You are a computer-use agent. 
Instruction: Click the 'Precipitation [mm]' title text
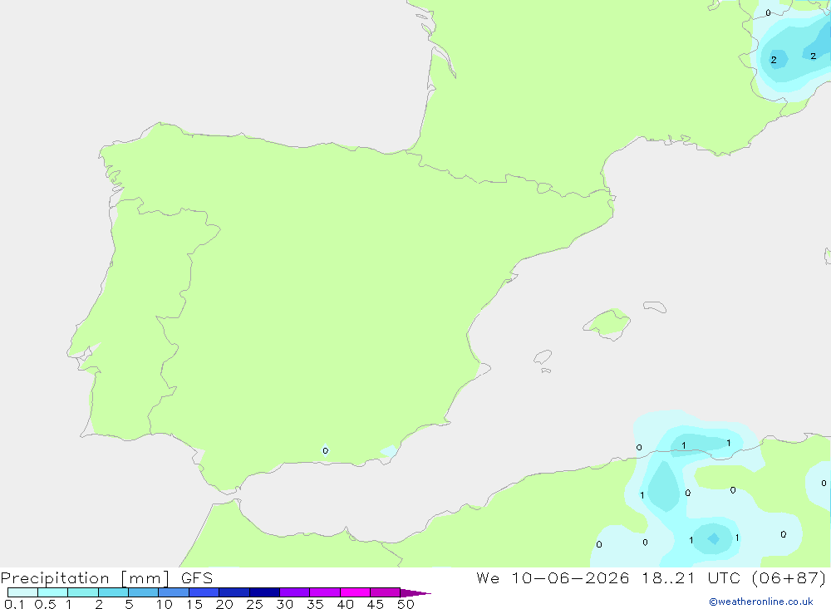click(85, 578)
